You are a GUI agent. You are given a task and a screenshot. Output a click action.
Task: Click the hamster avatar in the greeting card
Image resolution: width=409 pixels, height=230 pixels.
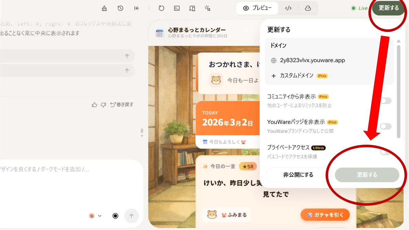pyautogui.click(x=216, y=80)
